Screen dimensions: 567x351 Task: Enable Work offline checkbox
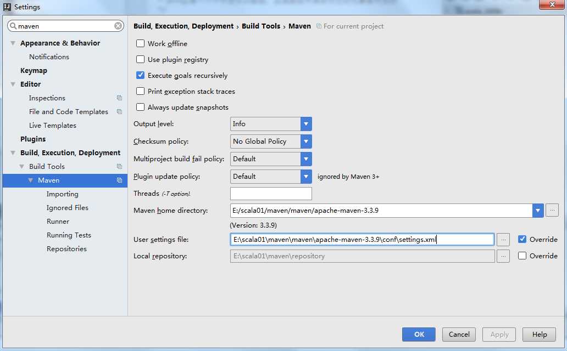[x=140, y=44]
